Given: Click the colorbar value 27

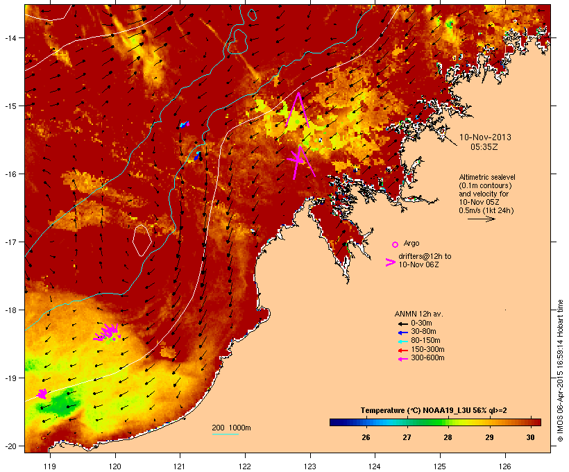Looking at the screenshot, I should [407, 437].
